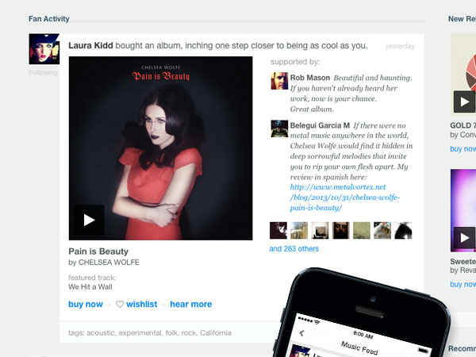Show the 'and 263 others' supporters
Screen dimensions: 476x357
294,248
